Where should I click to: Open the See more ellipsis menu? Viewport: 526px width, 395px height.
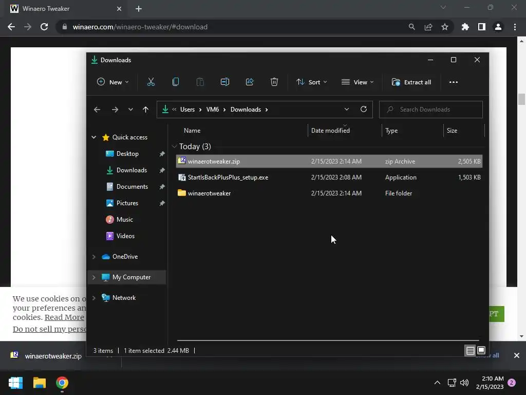[x=453, y=82]
